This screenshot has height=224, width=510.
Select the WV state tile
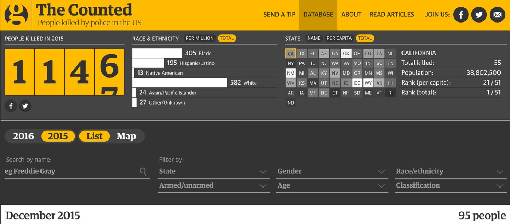pyautogui.click(x=291, y=83)
